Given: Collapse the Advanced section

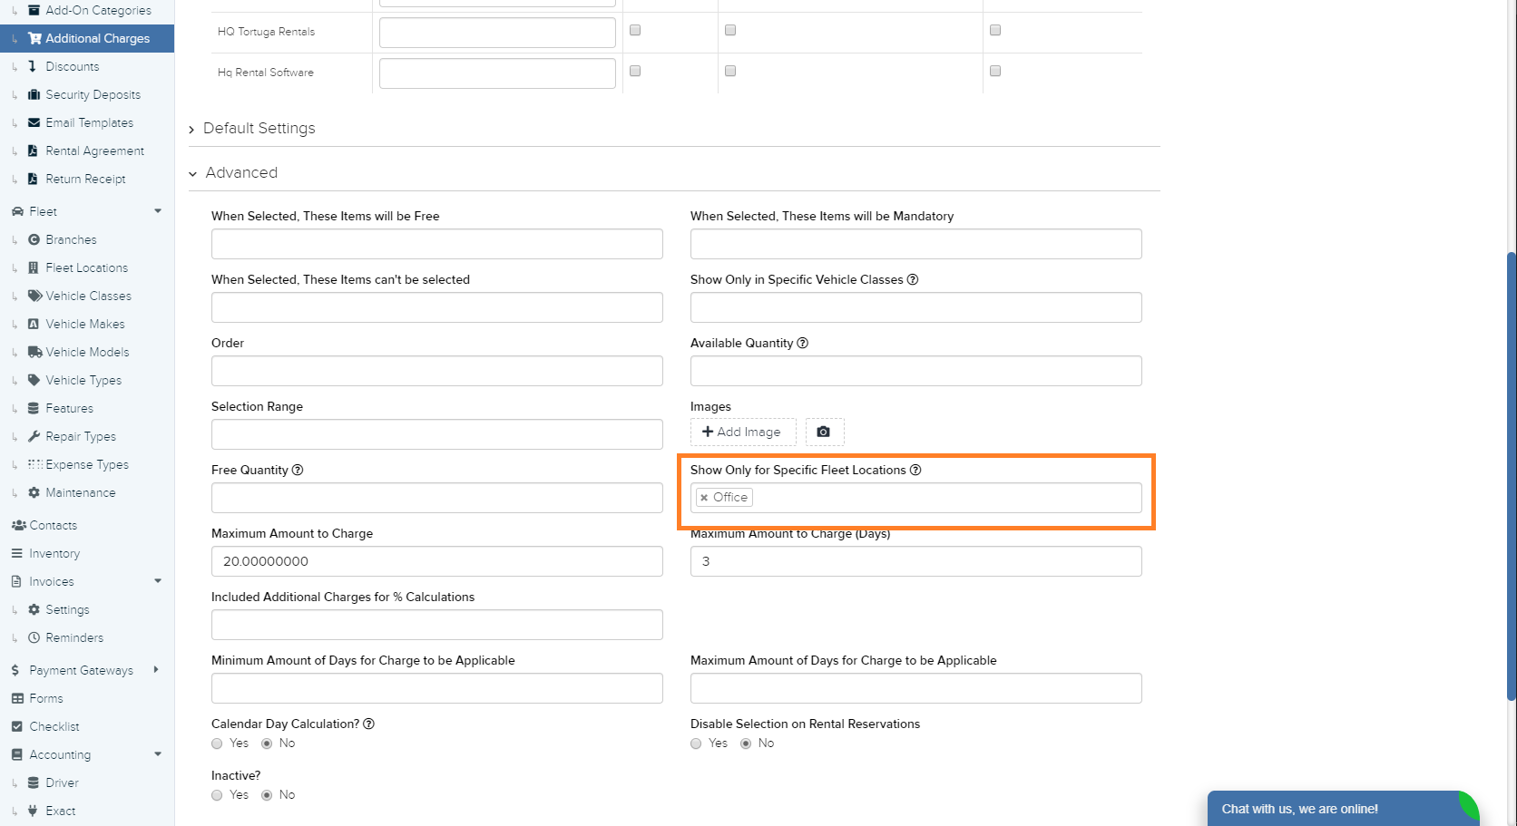Looking at the screenshot, I should pos(233,173).
